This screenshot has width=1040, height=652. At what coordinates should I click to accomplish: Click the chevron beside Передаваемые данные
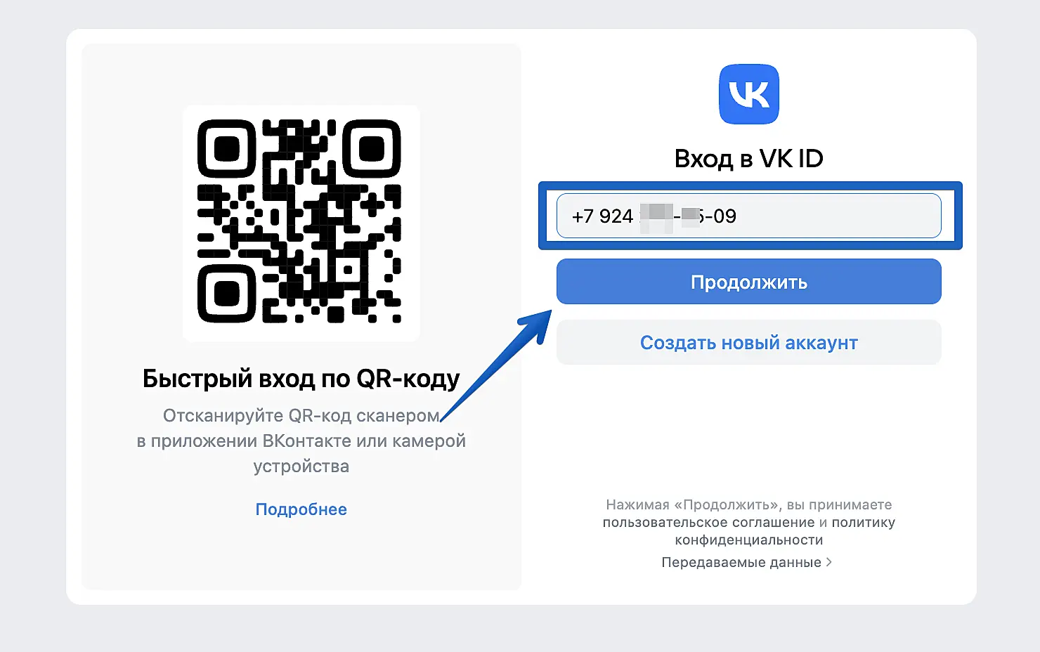point(829,562)
